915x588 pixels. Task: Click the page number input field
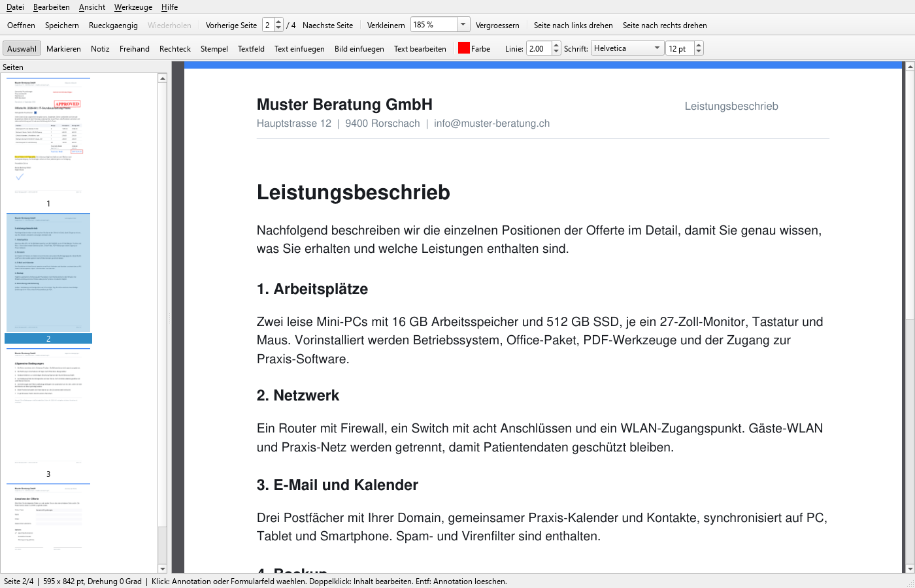[x=268, y=25]
